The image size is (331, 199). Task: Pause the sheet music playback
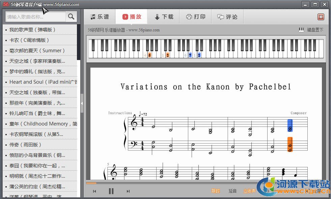tap(111, 191)
